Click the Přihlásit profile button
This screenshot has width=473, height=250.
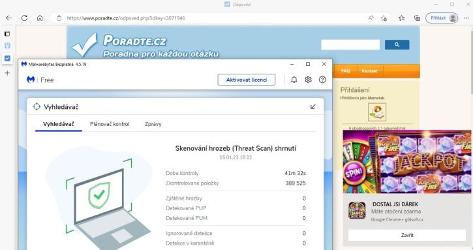[442, 18]
